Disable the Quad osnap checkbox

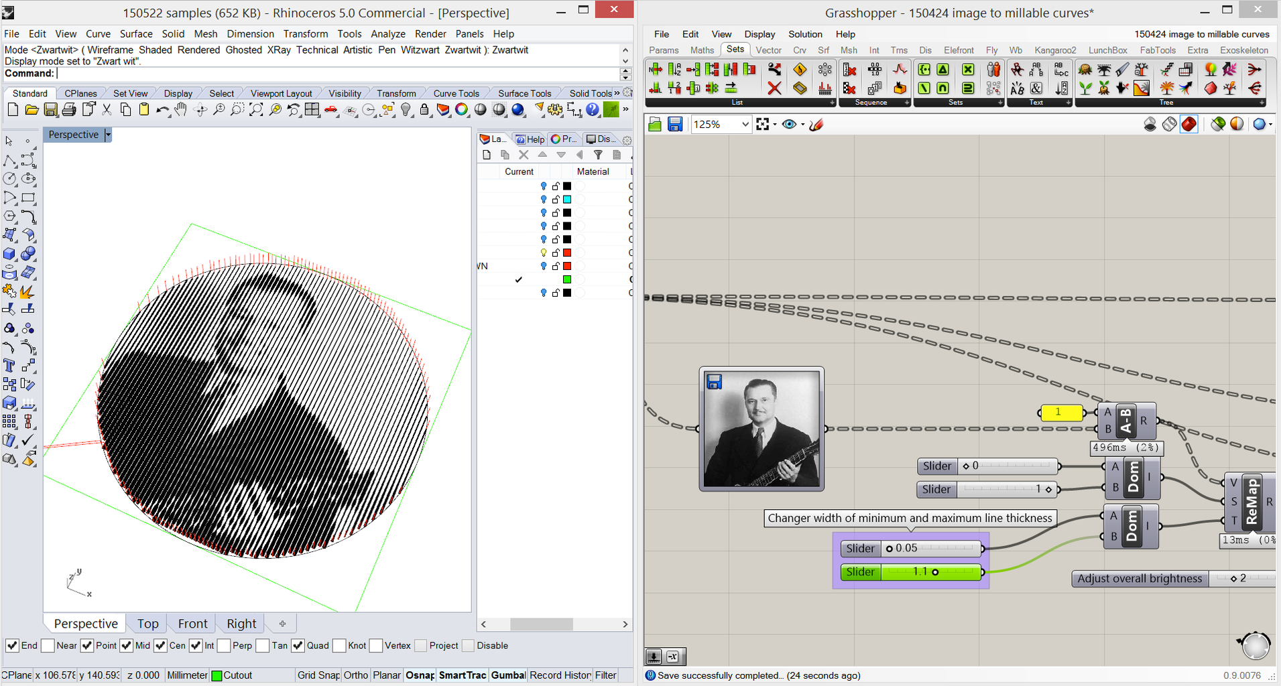pos(298,645)
